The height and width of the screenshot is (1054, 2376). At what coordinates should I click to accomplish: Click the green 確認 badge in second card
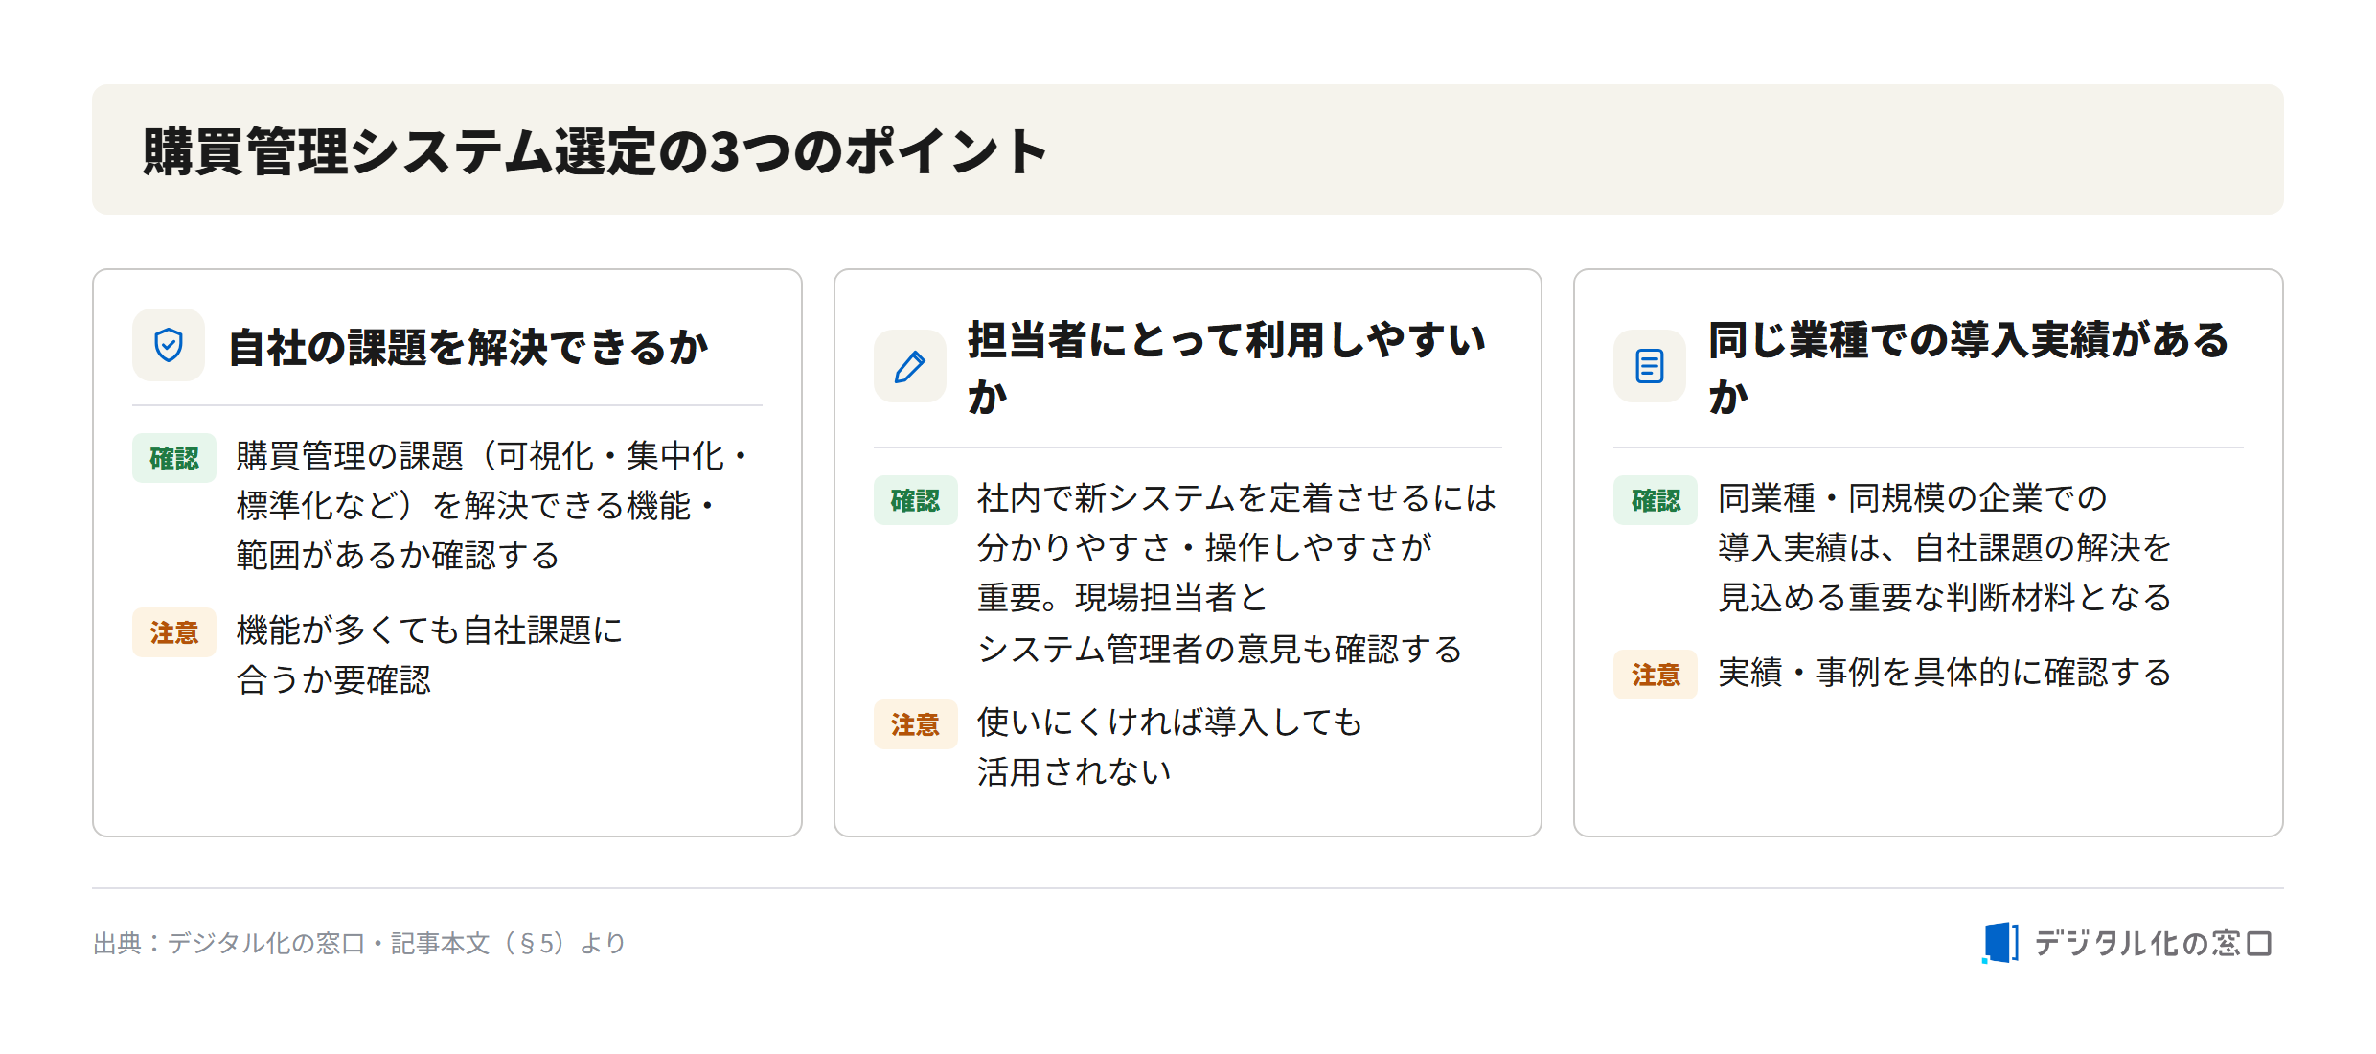pyautogui.click(x=915, y=500)
